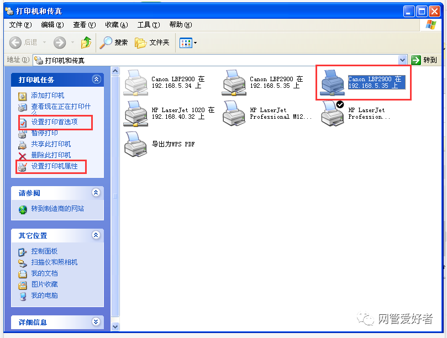Click the 控制面板 link text

44,251
